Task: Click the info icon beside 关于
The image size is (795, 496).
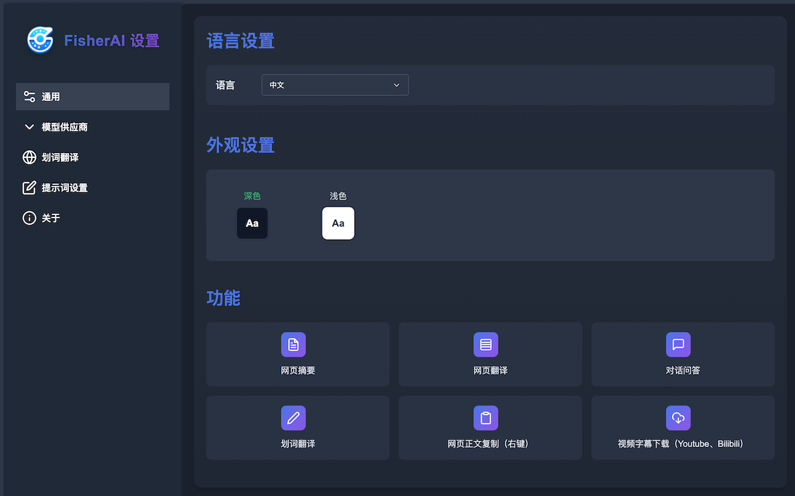Action: (29, 218)
